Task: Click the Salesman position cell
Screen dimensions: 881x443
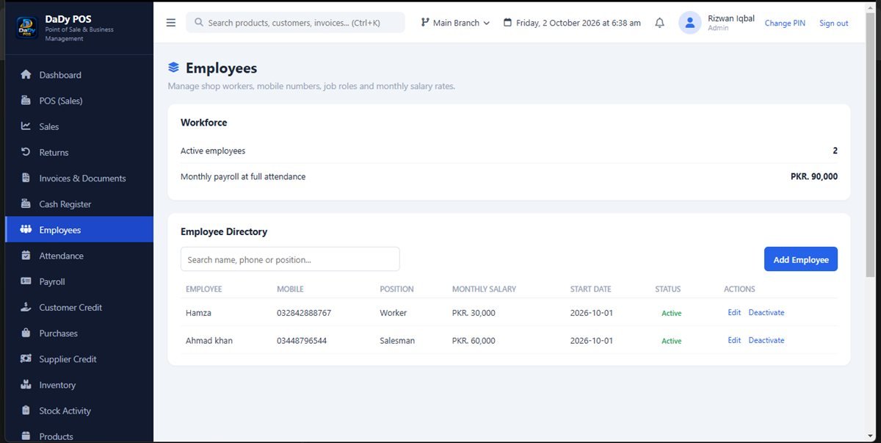Action: tap(397, 341)
